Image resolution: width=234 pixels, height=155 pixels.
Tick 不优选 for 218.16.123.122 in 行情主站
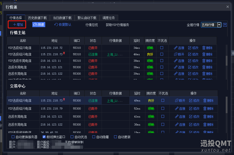tap(162, 73)
